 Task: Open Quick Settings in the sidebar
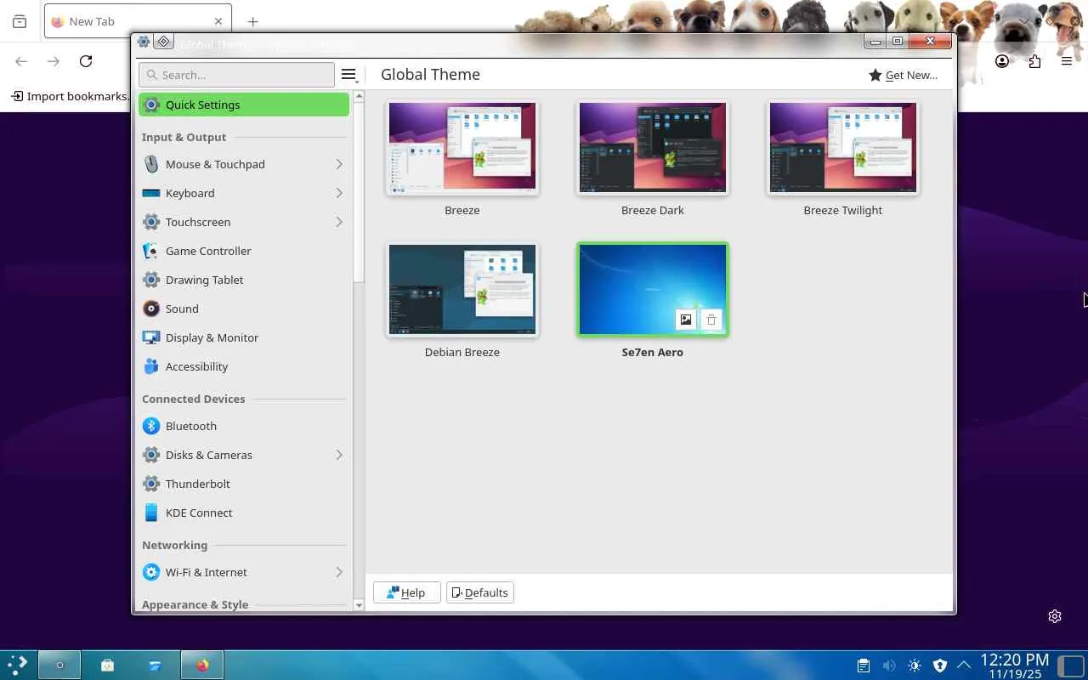pos(244,105)
